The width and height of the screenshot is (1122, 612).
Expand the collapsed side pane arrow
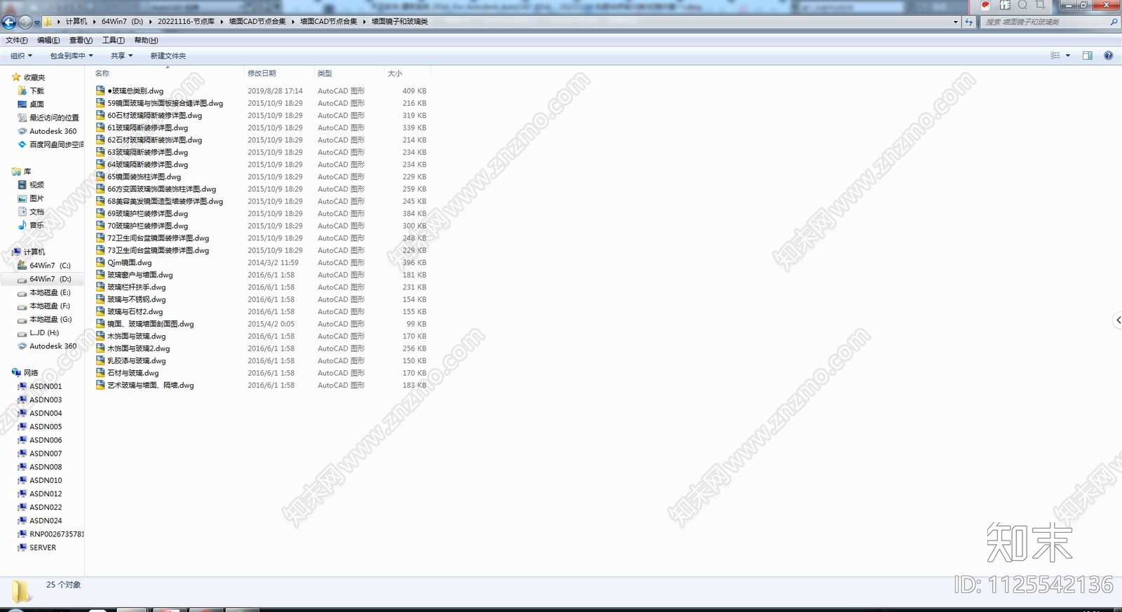1117,320
